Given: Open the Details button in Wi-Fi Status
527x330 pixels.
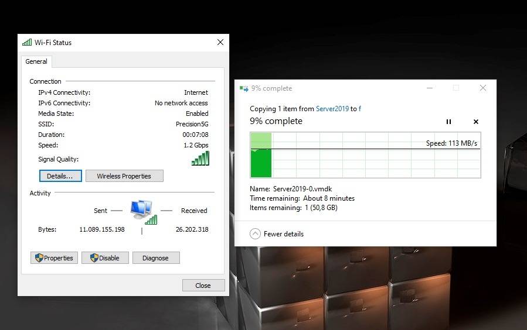Looking at the screenshot, I should click(x=60, y=176).
